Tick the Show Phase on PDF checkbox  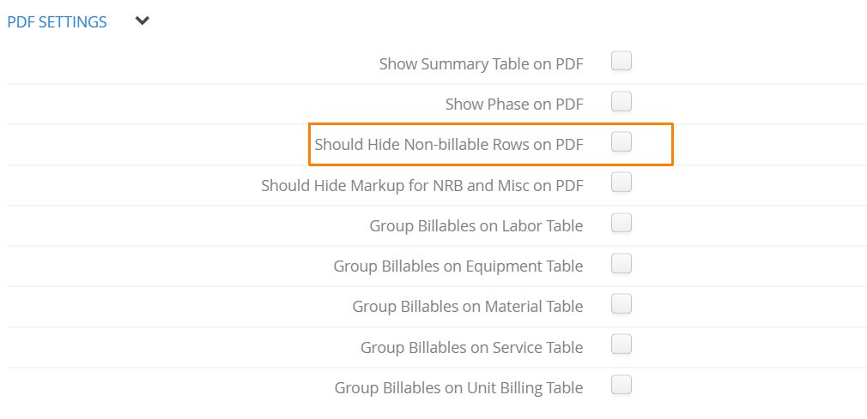tap(621, 102)
